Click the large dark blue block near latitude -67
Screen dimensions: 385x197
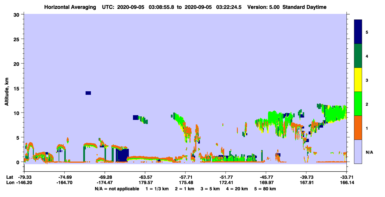point(122,155)
